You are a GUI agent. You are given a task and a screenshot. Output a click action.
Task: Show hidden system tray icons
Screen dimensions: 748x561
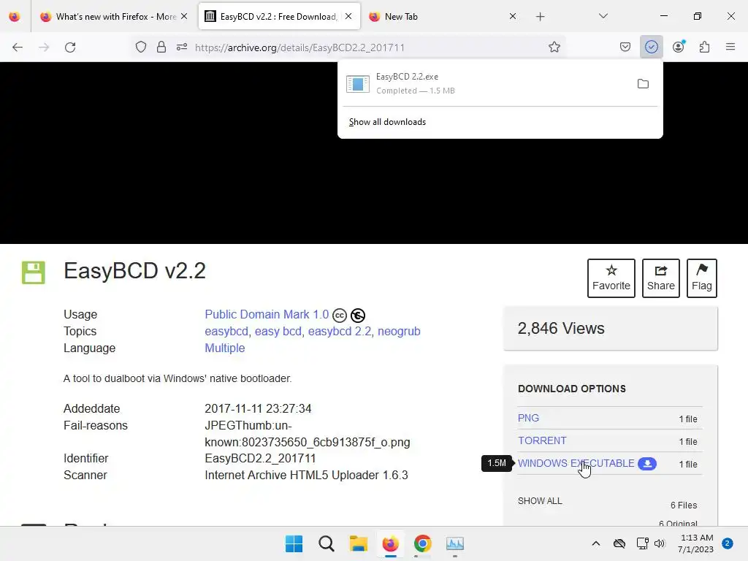point(596,543)
